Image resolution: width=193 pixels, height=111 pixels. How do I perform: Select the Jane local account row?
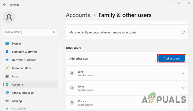click(x=127, y=73)
